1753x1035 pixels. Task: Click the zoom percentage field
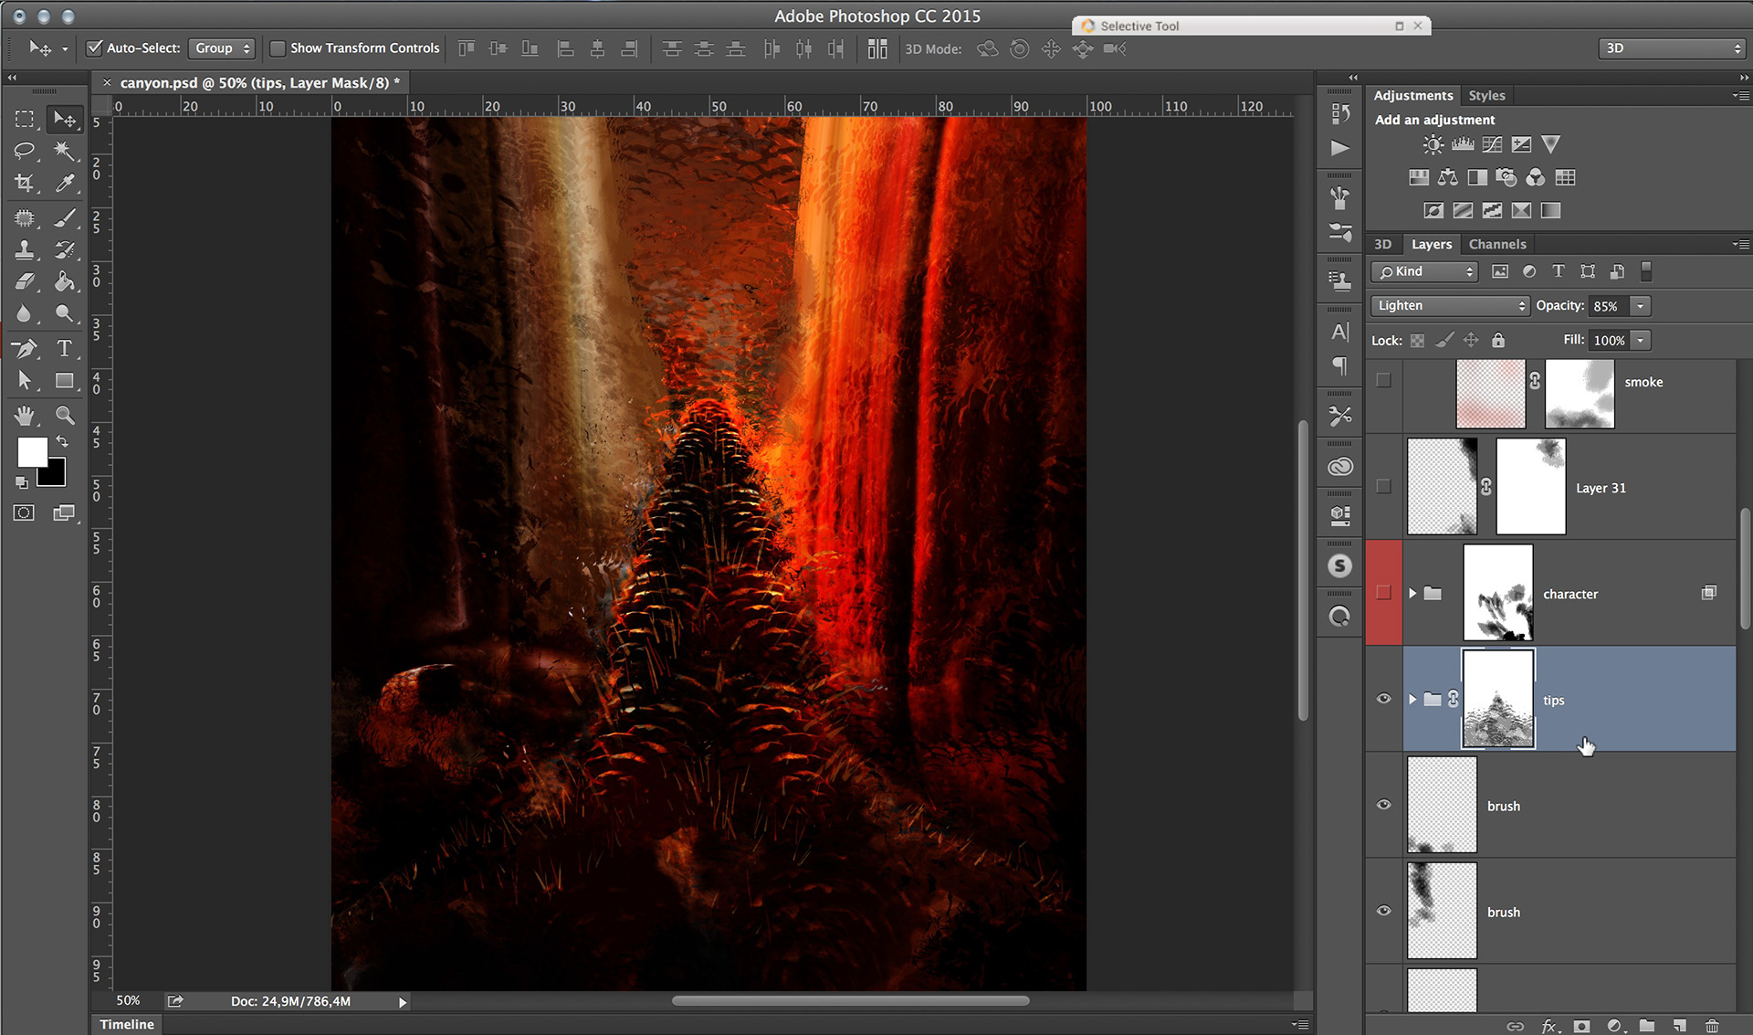tap(128, 1001)
